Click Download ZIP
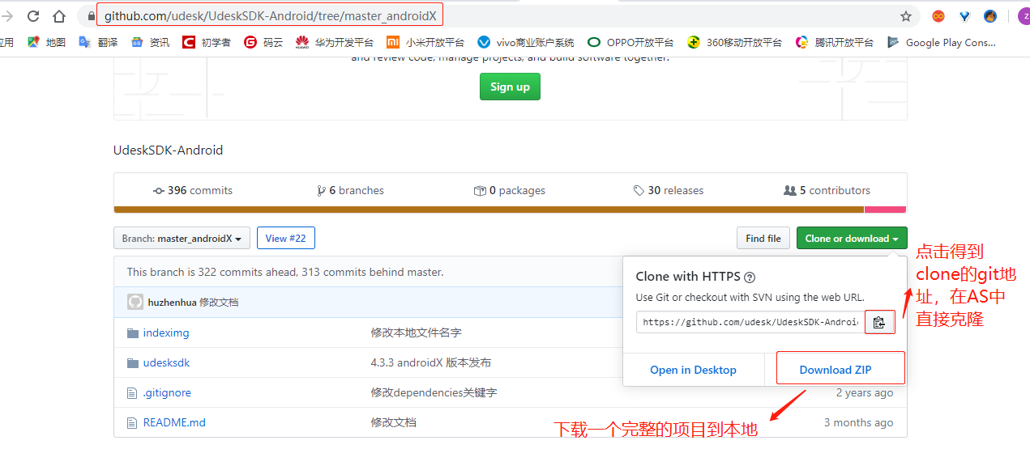The width and height of the screenshot is (1030, 449). (x=836, y=370)
